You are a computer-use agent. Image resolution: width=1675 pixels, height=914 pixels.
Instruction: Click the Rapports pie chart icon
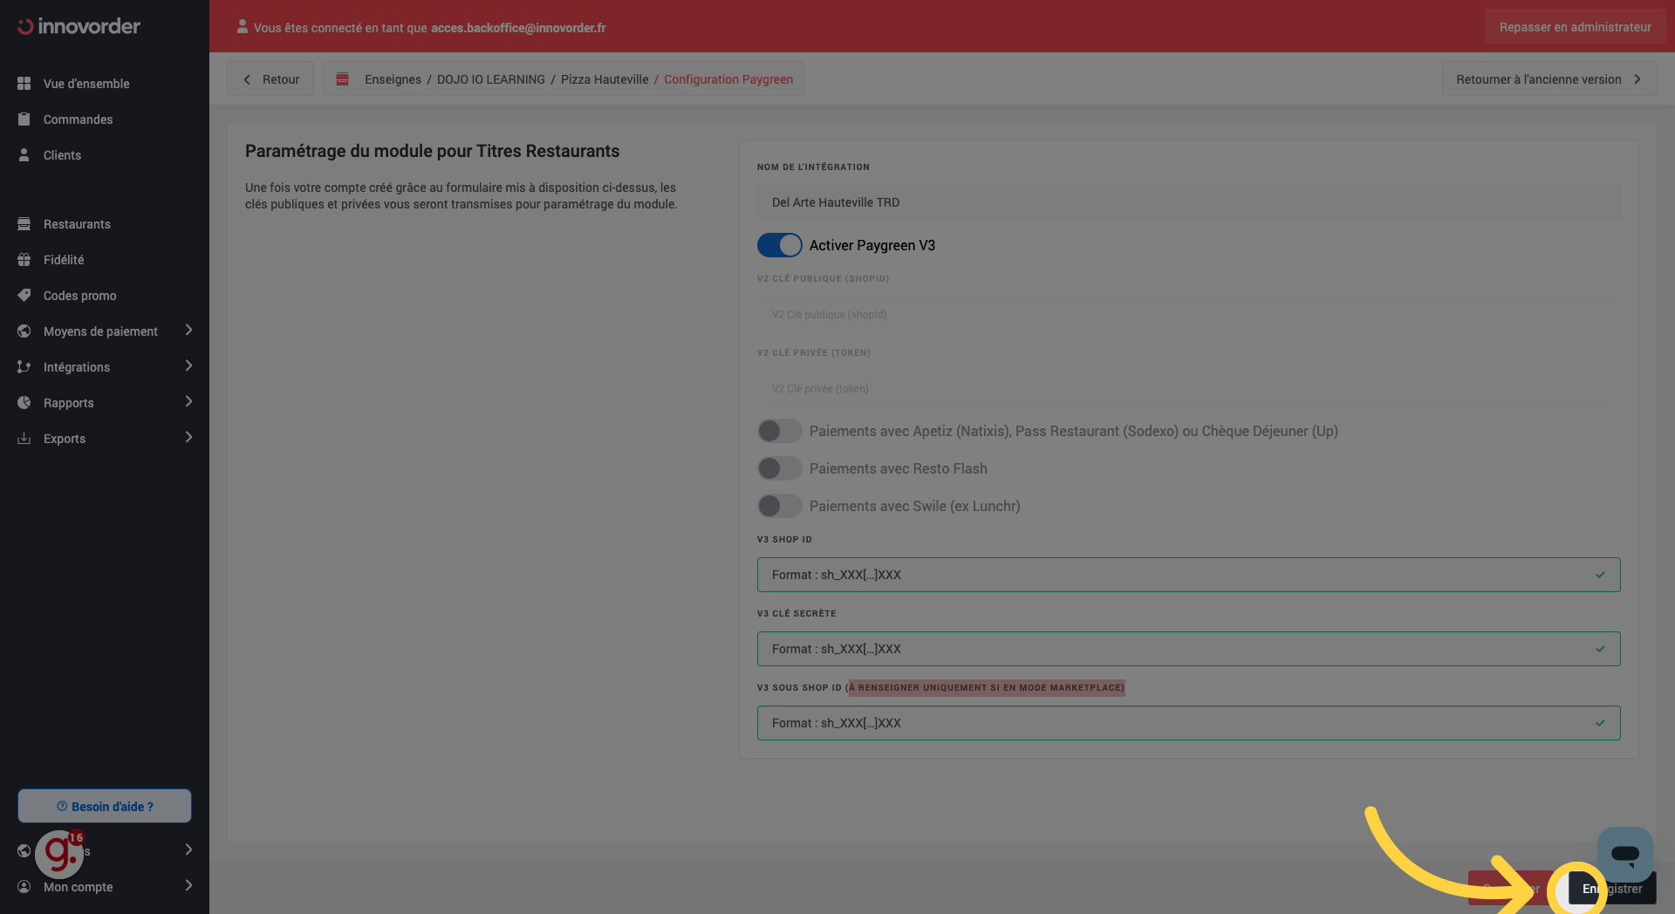pos(24,403)
